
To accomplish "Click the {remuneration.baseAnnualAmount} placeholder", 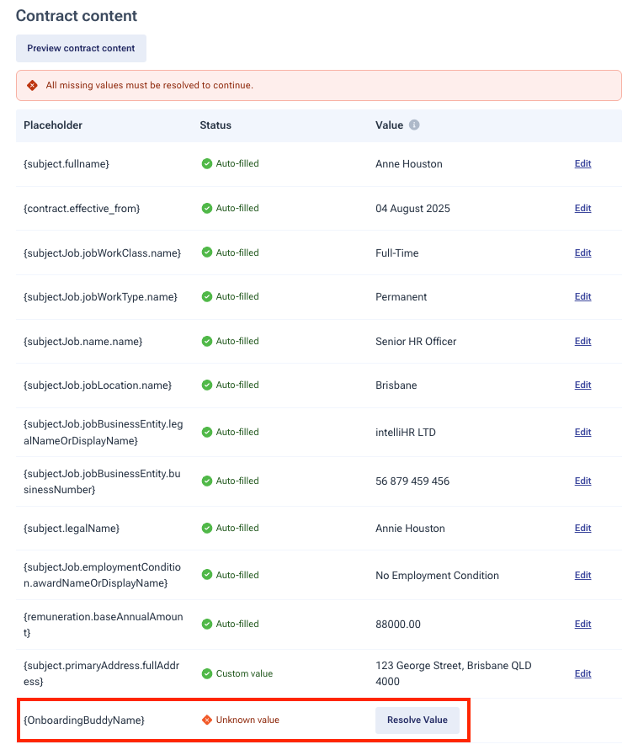I will 103,625.
